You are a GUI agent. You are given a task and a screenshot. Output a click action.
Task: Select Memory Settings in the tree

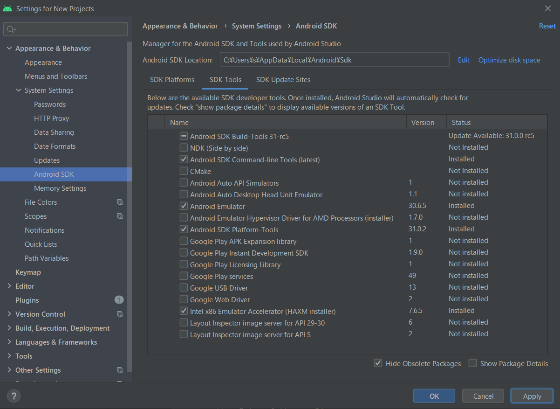60,188
